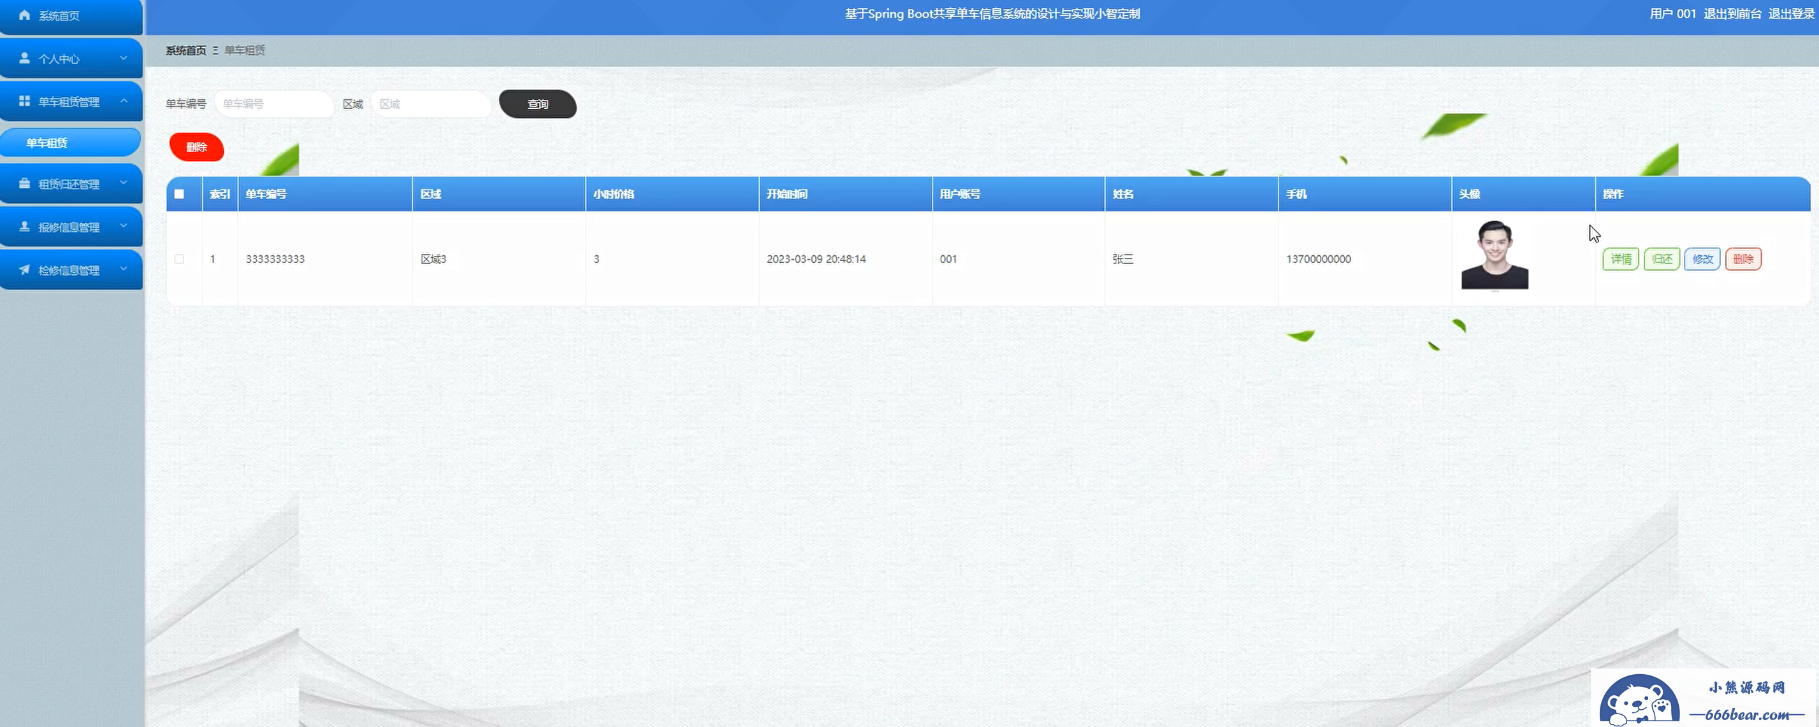Expand the 个人中心 chevron
1819x727 pixels.
click(124, 58)
